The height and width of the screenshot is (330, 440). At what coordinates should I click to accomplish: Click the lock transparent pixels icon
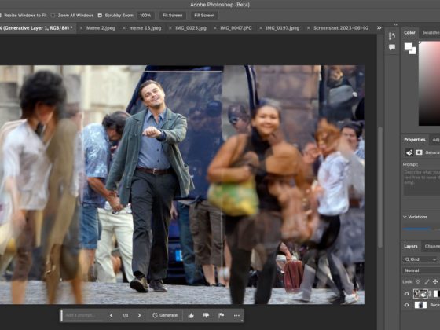coord(418,281)
